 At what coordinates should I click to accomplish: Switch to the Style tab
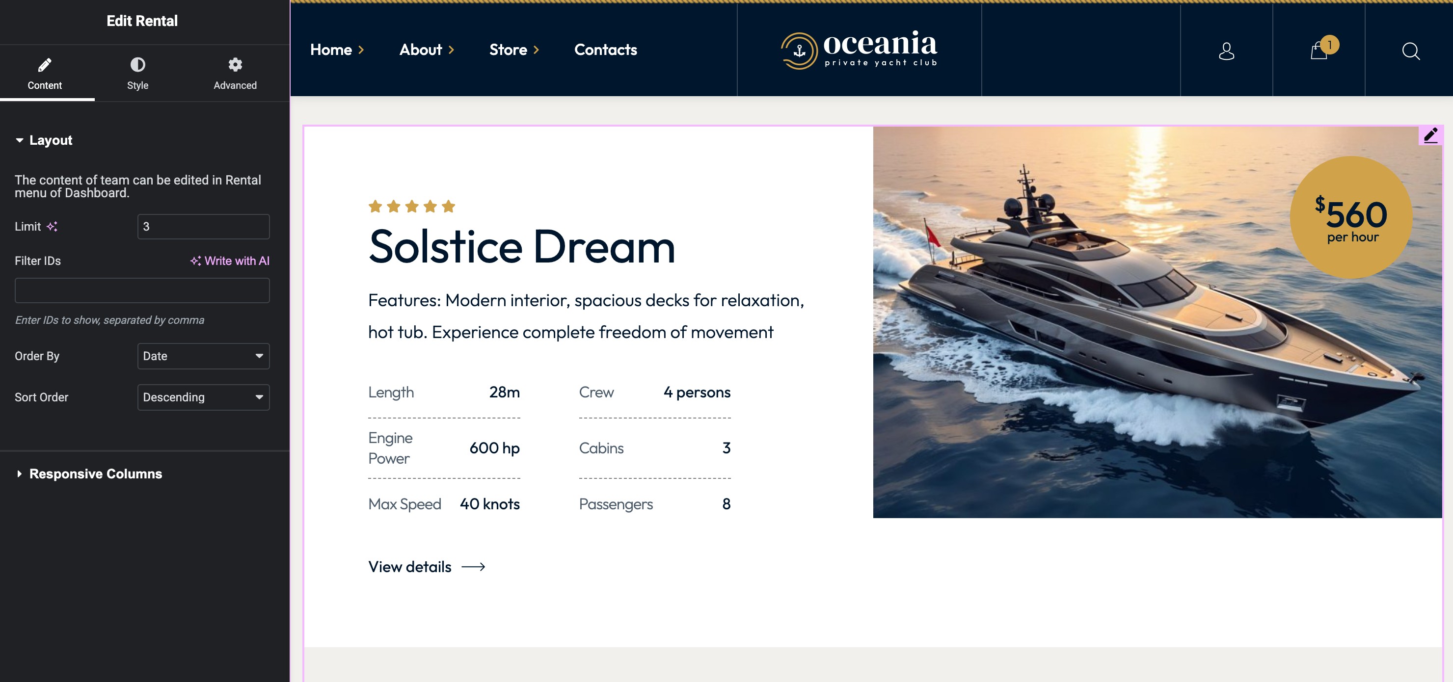coord(137,73)
